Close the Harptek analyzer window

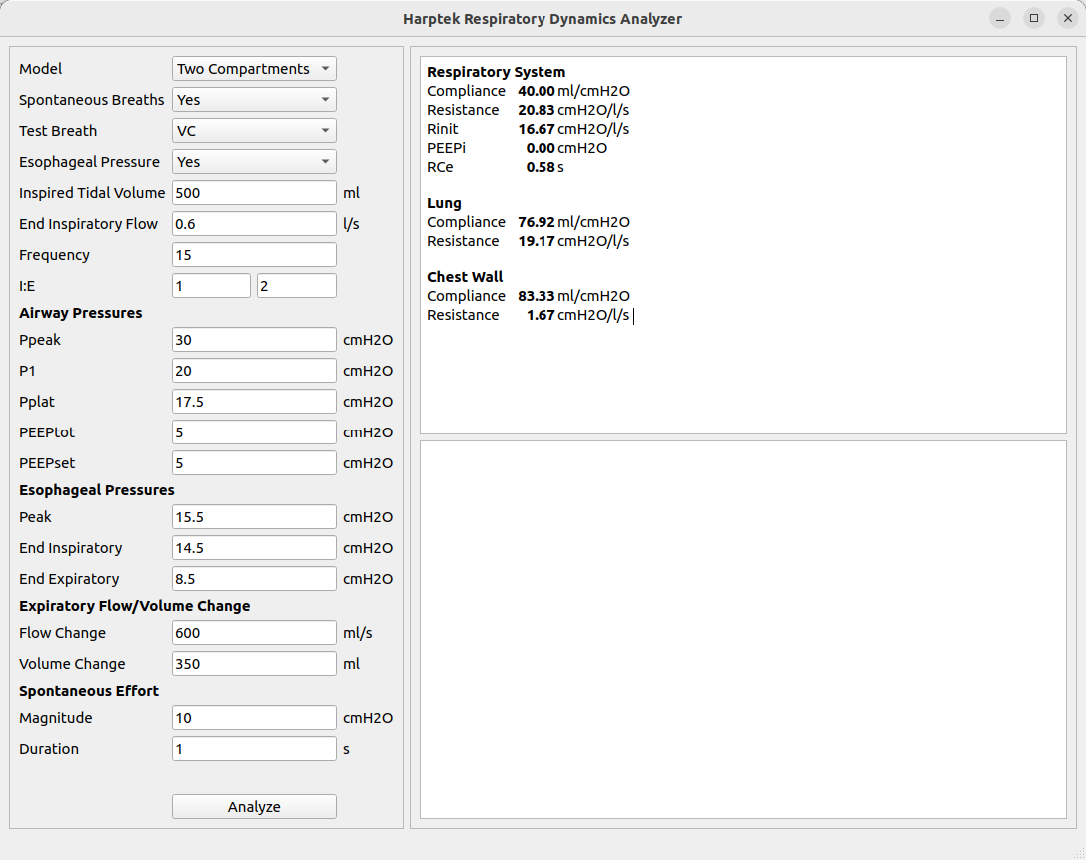tap(1068, 19)
